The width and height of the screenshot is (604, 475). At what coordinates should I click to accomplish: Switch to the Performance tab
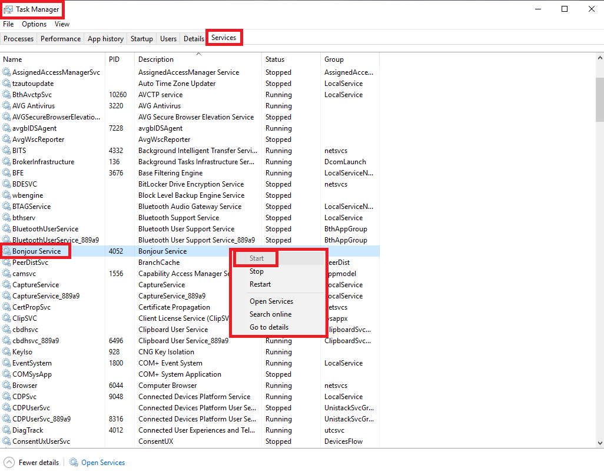61,38
